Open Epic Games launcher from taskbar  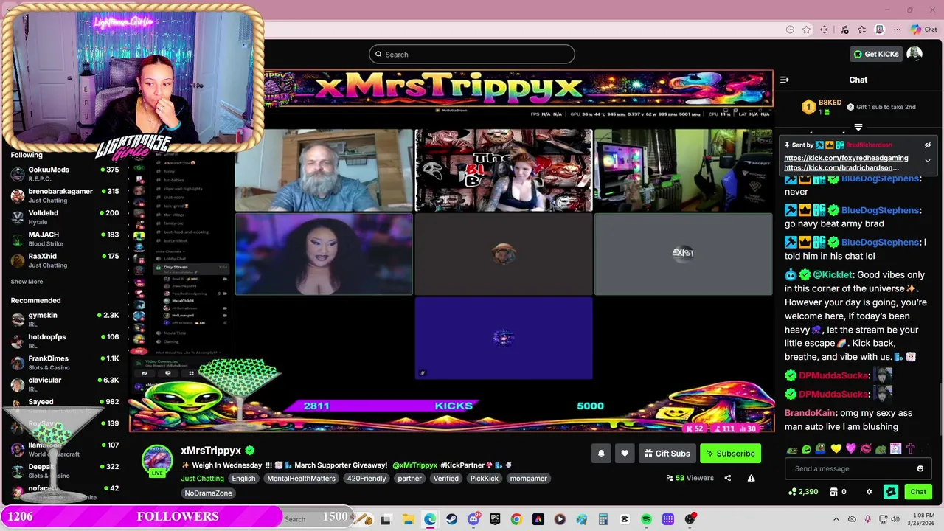495,519
